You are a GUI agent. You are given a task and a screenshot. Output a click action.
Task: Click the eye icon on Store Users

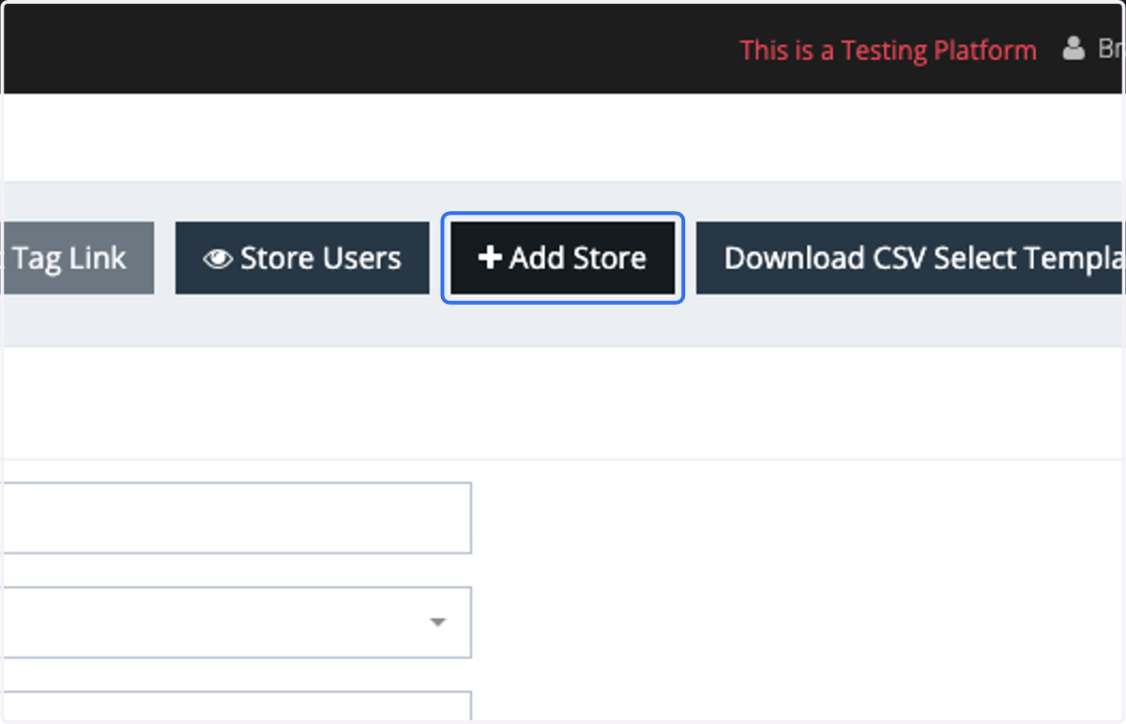[218, 259]
